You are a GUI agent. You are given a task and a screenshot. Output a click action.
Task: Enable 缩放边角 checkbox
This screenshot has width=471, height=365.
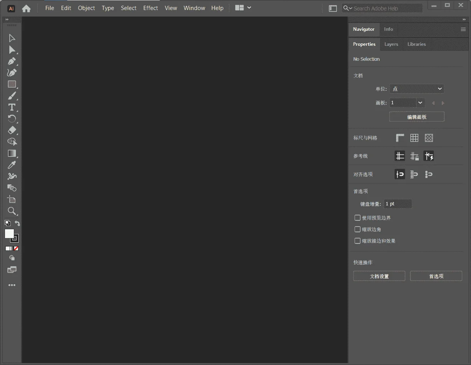(358, 229)
